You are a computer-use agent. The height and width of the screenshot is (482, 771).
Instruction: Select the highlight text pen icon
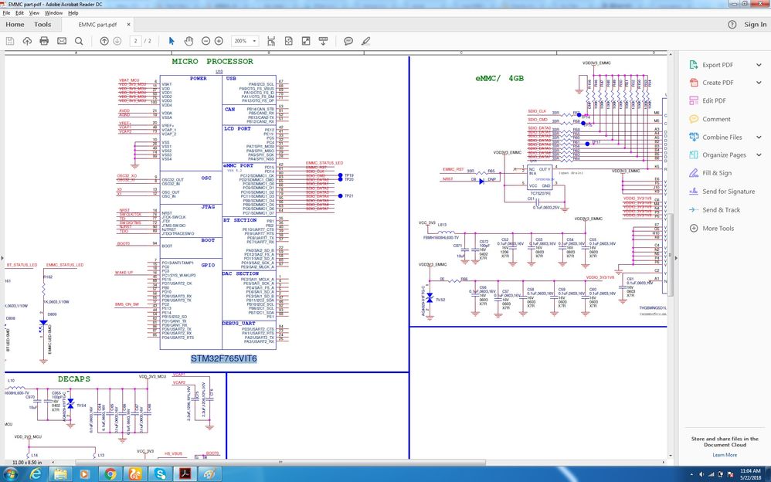[365, 41]
